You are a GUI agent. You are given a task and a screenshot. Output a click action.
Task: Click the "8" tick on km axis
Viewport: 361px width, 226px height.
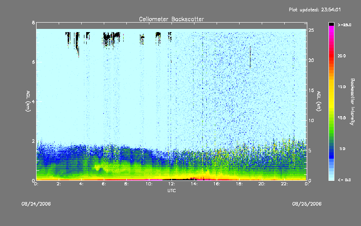33,23
